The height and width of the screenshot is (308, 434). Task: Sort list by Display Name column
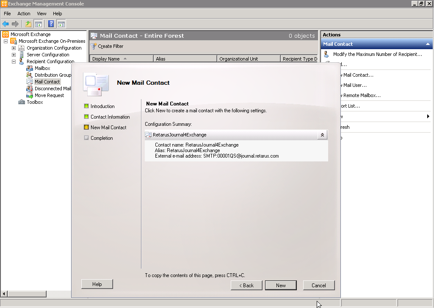(x=106, y=59)
